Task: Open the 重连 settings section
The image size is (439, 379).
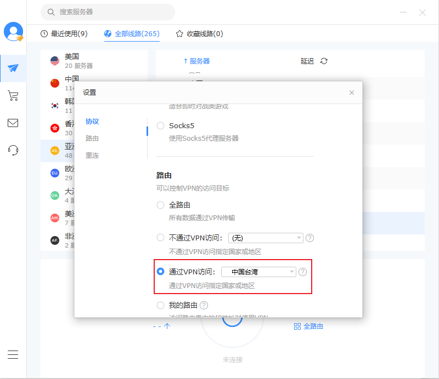Action: (x=92, y=156)
